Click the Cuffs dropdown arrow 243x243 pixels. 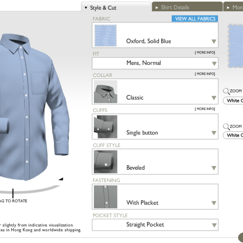(x=214, y=133)
